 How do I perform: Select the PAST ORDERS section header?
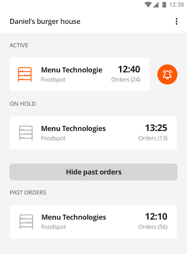point(28,192)
